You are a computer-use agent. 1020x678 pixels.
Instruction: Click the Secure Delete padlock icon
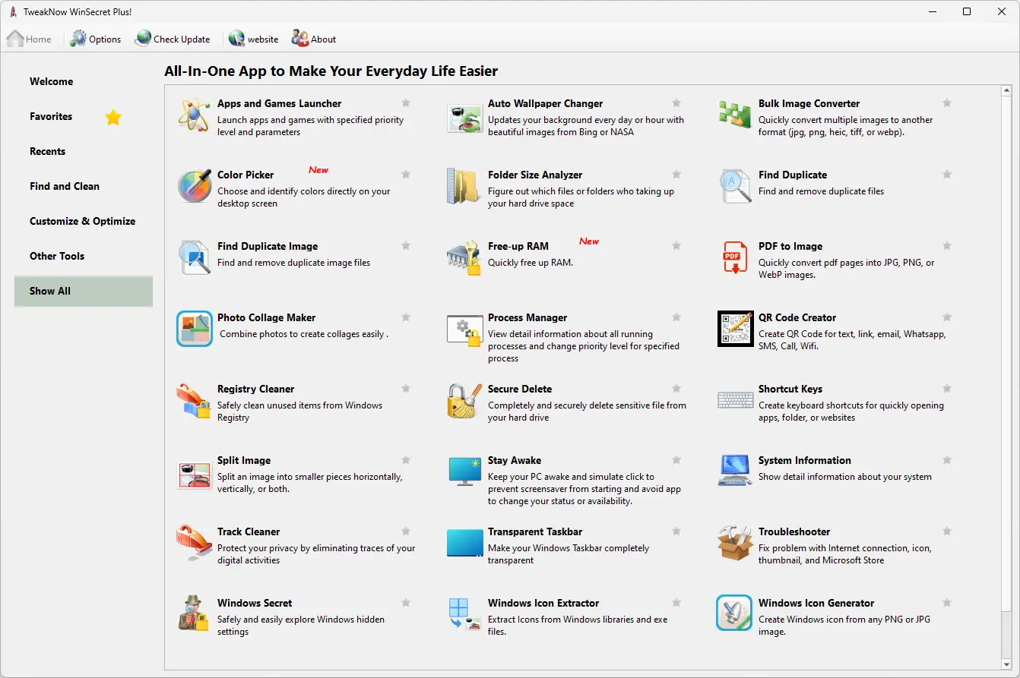click(464, 401)
